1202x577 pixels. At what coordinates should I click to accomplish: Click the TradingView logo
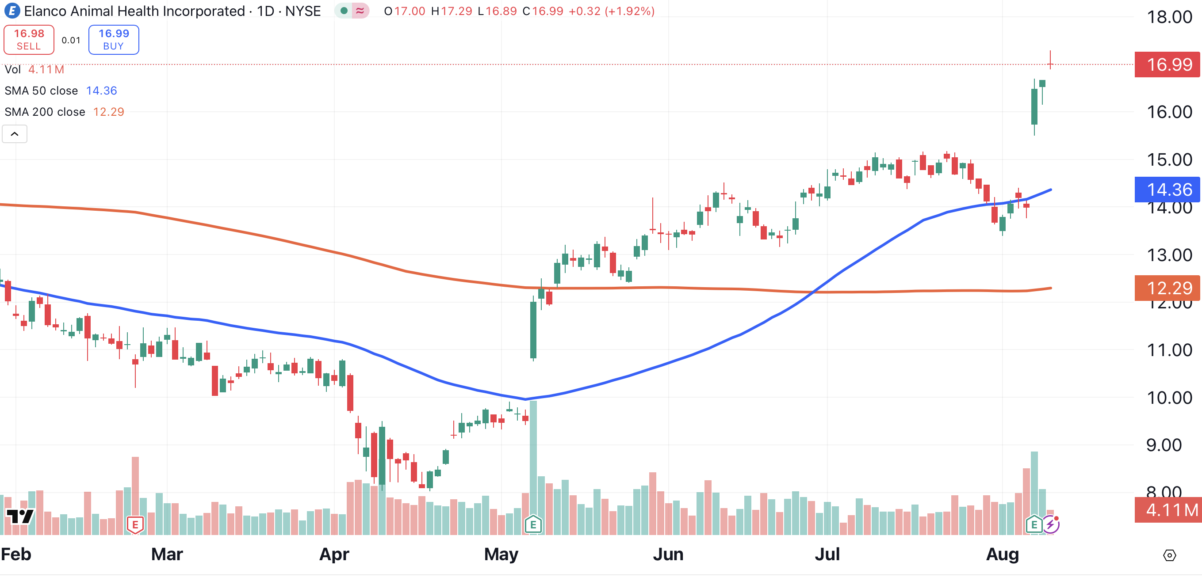coord(19,516)
